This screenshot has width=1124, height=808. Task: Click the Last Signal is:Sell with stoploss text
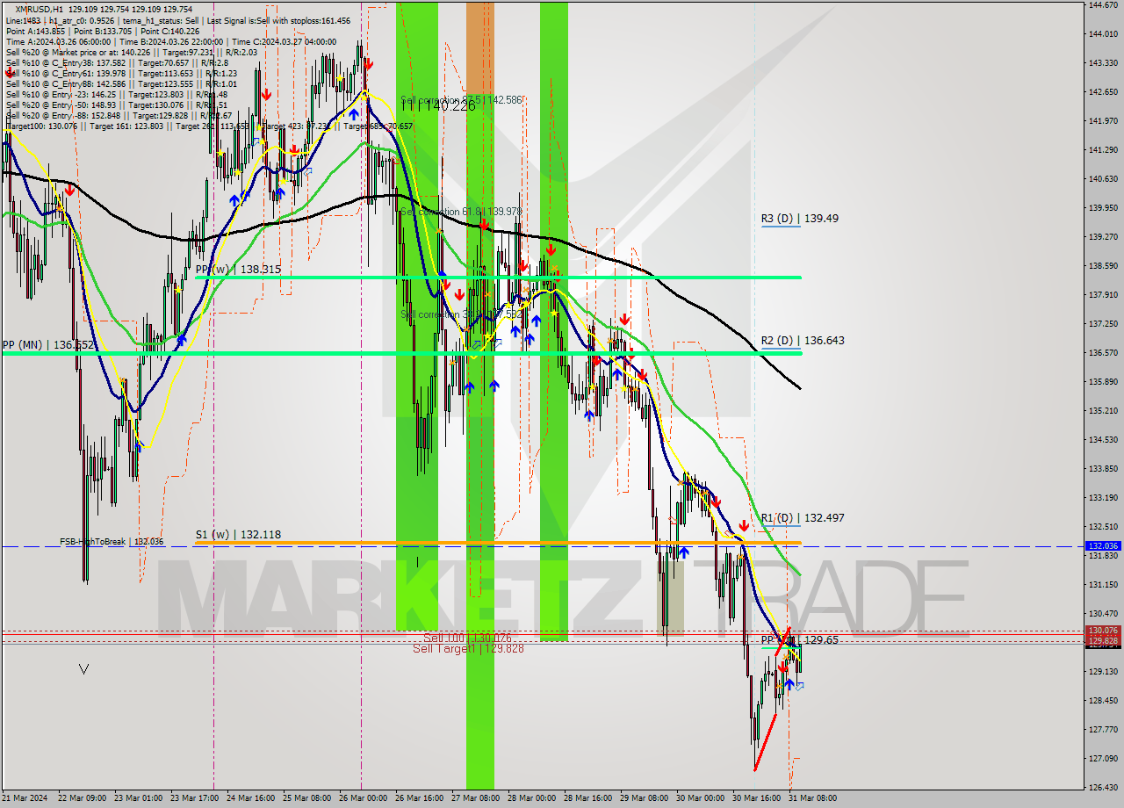pyautogui.click(x=278, y=20)
